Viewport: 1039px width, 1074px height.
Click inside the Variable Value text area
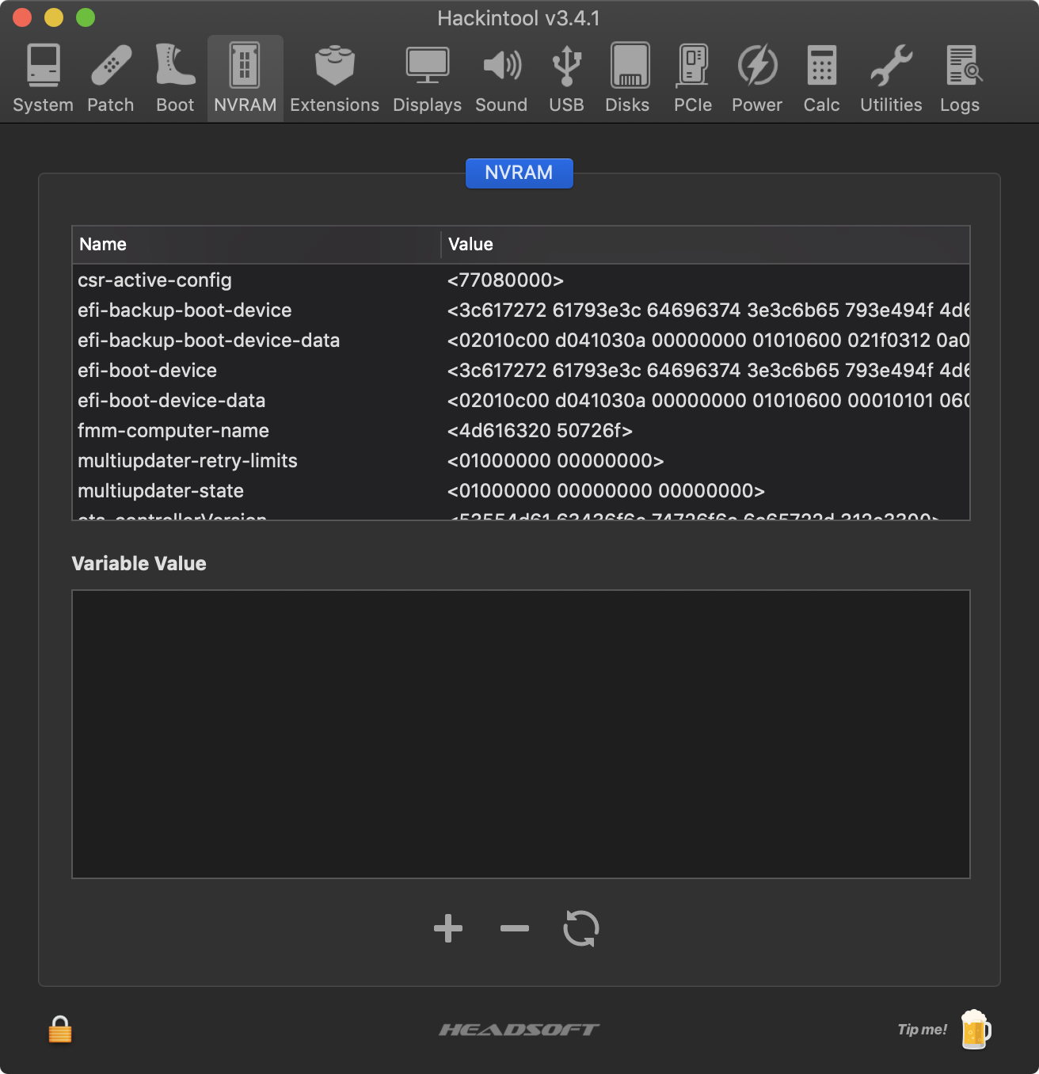pos(521,734)
